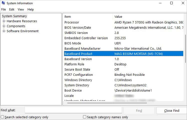The width and height of the screenshot is (187, 120).
Task: Select the Secure Boot State row
Action: pos(123,69)
